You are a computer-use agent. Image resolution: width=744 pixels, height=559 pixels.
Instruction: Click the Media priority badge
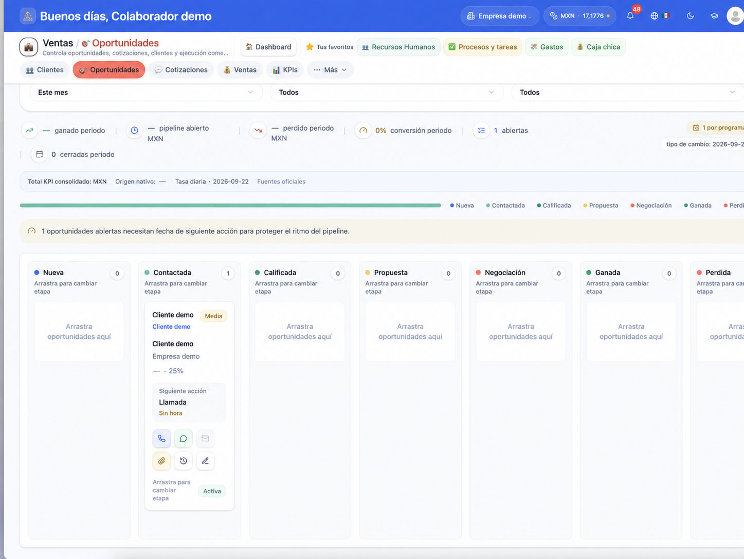tap(213, 316)
